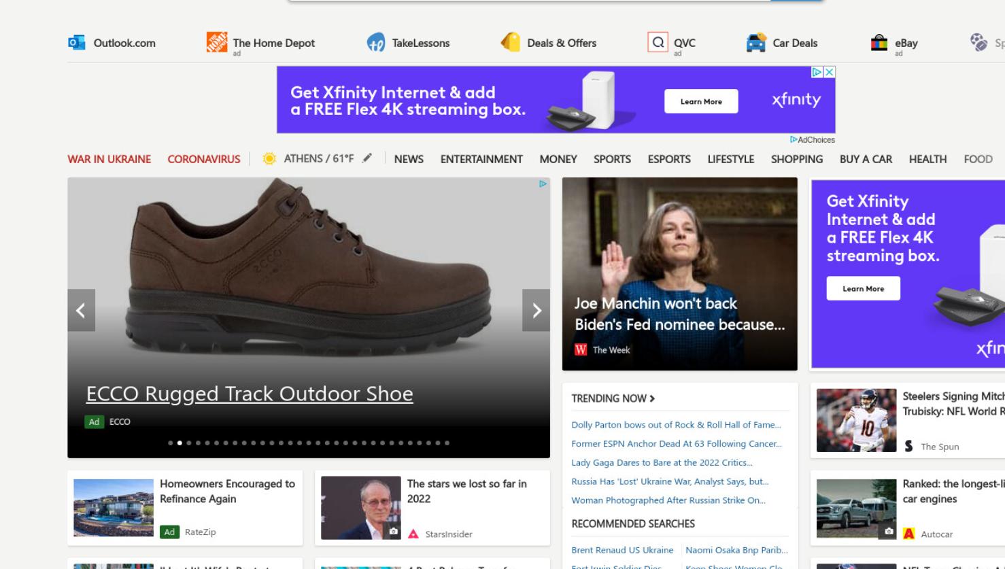Screen dimensions: 1005x569
Task: Select the second carousel pagination dot
Action: [x=180, y=443]
